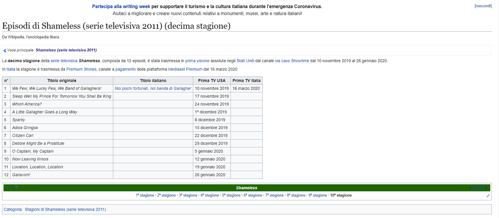The height and width of the screenshot is (218, 499).
Task: Click the '5 gennaio 2020' date cell
Action: pos(212,151)
